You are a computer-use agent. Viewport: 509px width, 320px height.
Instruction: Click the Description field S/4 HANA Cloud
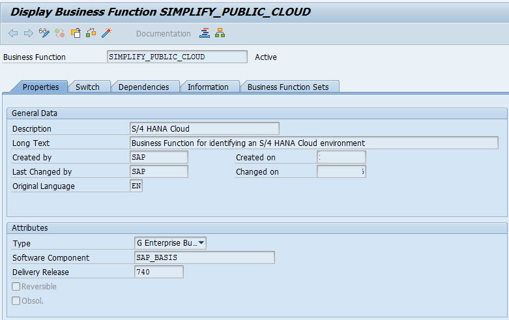click(x=204, y=128)
